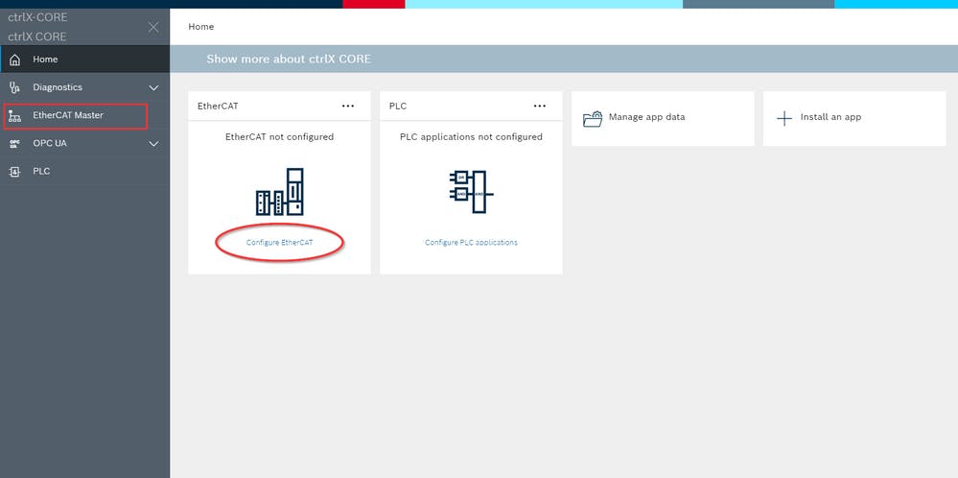This screenshot has width=958, height=478.
Task: Click the EtherCAT devices illustration
Action: pyautogui.click(x=279, y=192)
